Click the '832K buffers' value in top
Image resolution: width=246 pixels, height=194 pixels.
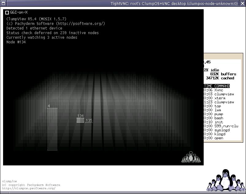coord(223,74)
